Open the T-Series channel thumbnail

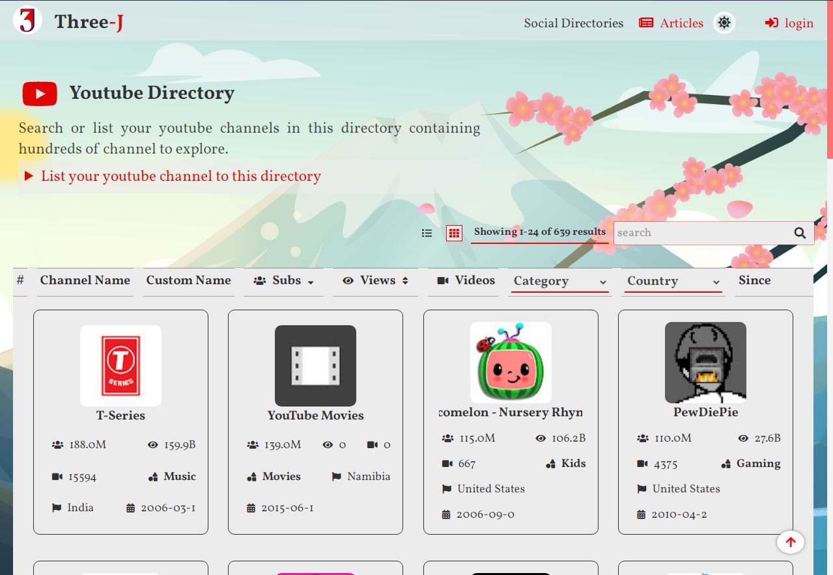pos(120,366)
